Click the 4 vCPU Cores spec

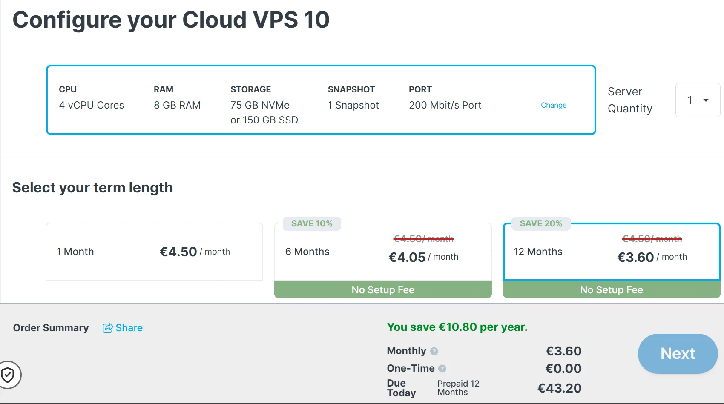(92, 105)
